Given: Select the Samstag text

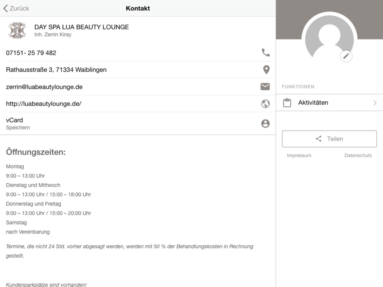Looking at the screenshot, I should [x=16, y=223].
